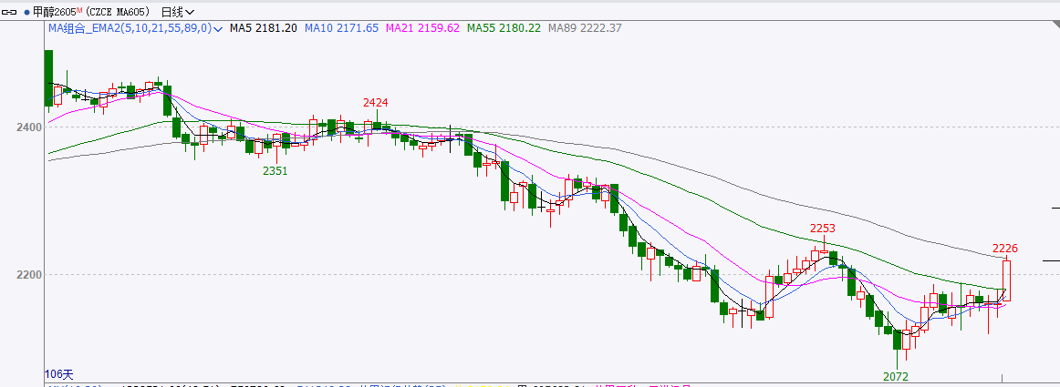Screen dimensions: 1060x387
Task: Select the MA21 2159.62 legend value
Action: click(x=422, y=28)
